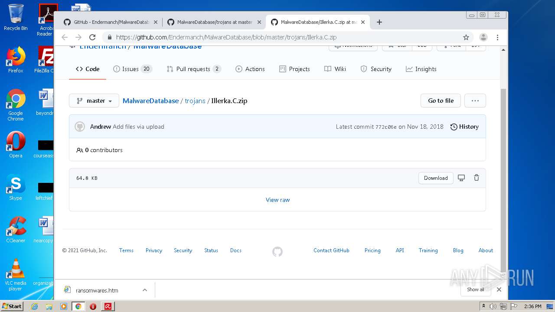Open Opera taskbar icon
The height and width of the screenshot is (312, 555).
pyautogui.click(x=92, y=306)
